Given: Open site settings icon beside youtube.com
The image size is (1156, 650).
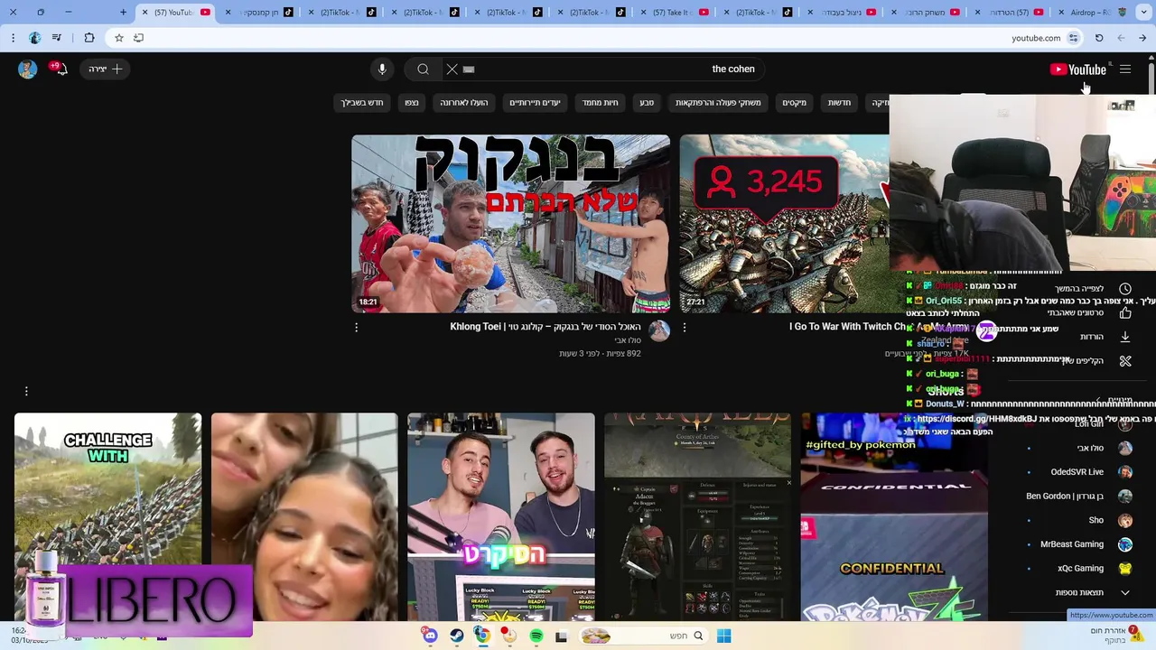Looking at the screenshot, I should pos(1073,38).
